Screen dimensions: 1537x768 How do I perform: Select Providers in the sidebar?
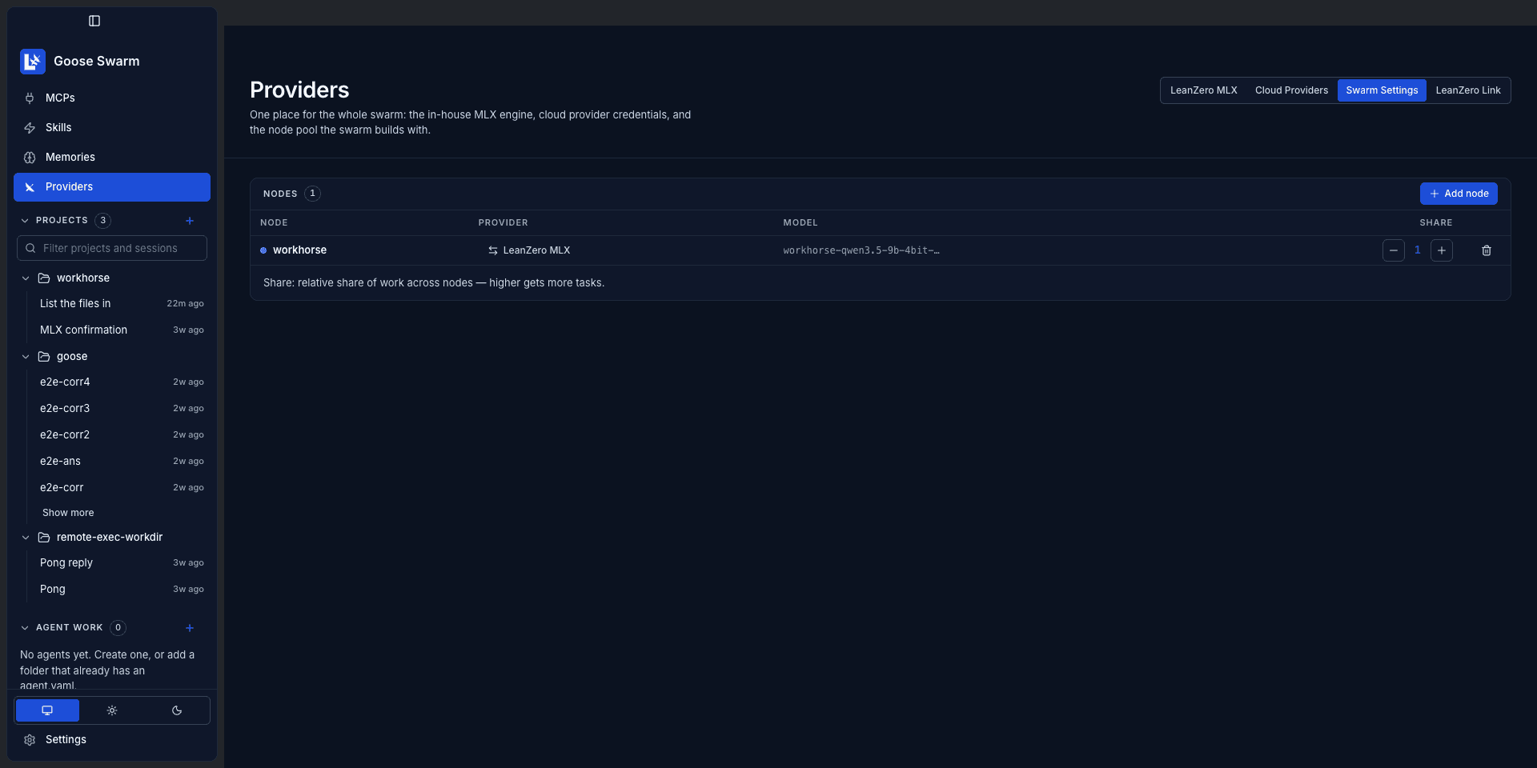pos(112,186)
